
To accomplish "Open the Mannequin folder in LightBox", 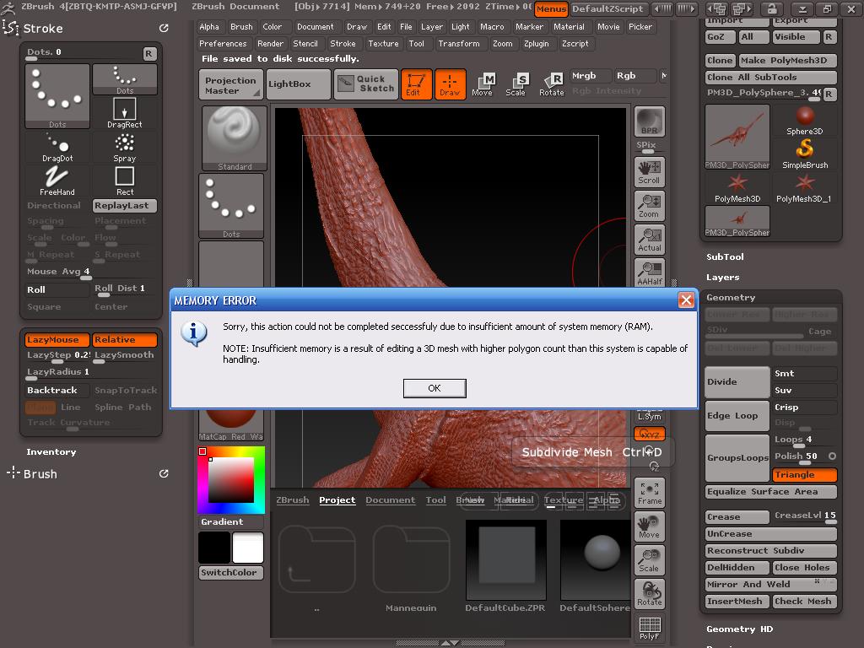I will 411,560.
